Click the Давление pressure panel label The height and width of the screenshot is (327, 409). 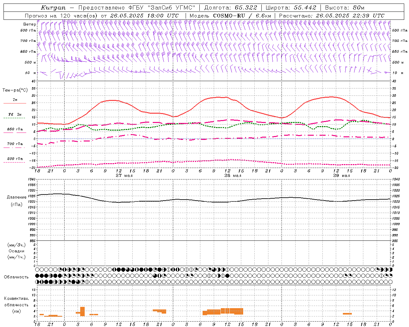(x=17, y=197)
